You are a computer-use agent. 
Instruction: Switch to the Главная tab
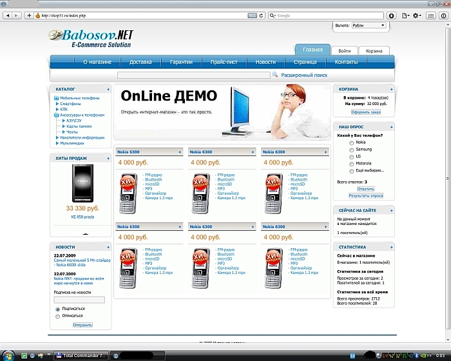point(312,50)
